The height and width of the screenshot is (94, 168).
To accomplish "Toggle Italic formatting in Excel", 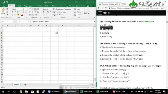I will [x=15, y=12].
